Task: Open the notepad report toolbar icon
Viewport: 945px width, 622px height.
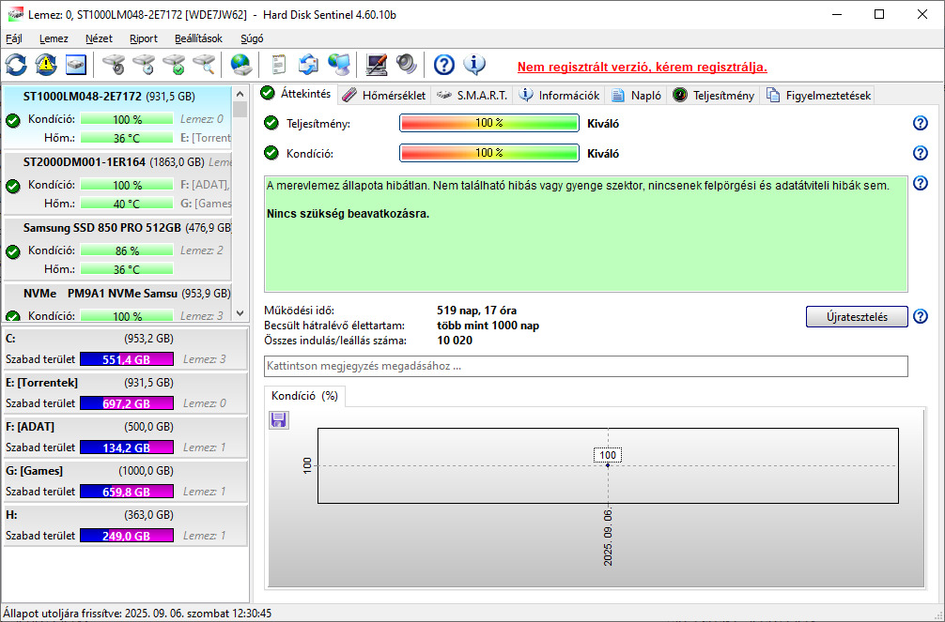Action: [x=278, y=65]
